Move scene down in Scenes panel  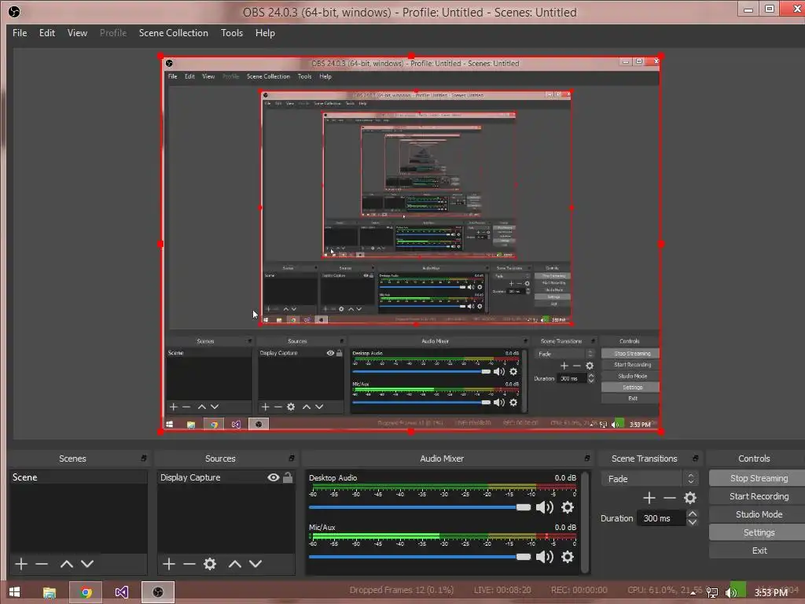click(x=87, y=564)
